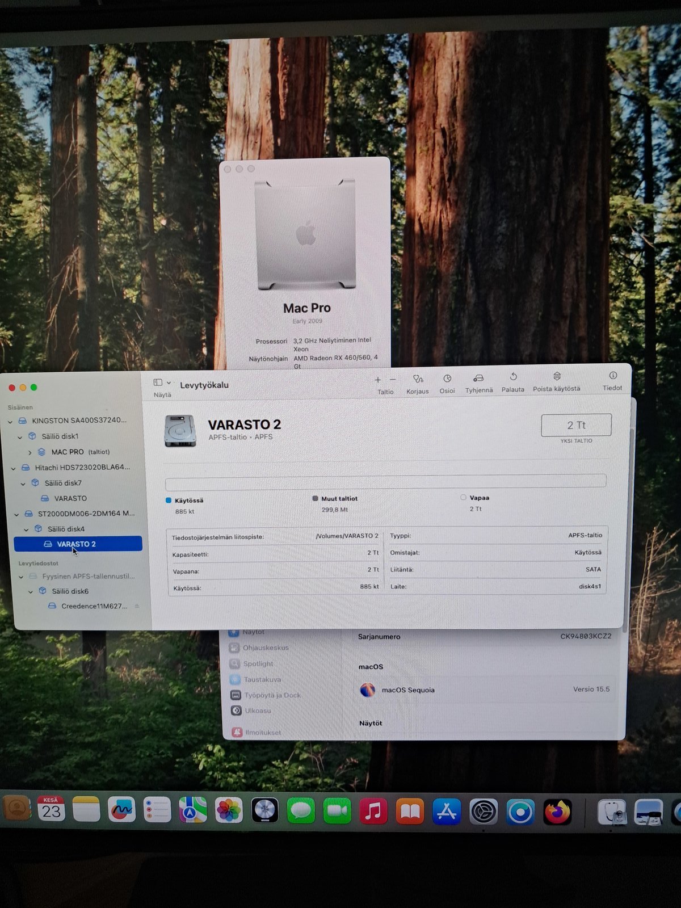Viewport: 681px width, 908px height.
Task: Click the blue Käytössä legend swatch
Action: (x=169, y=500)
